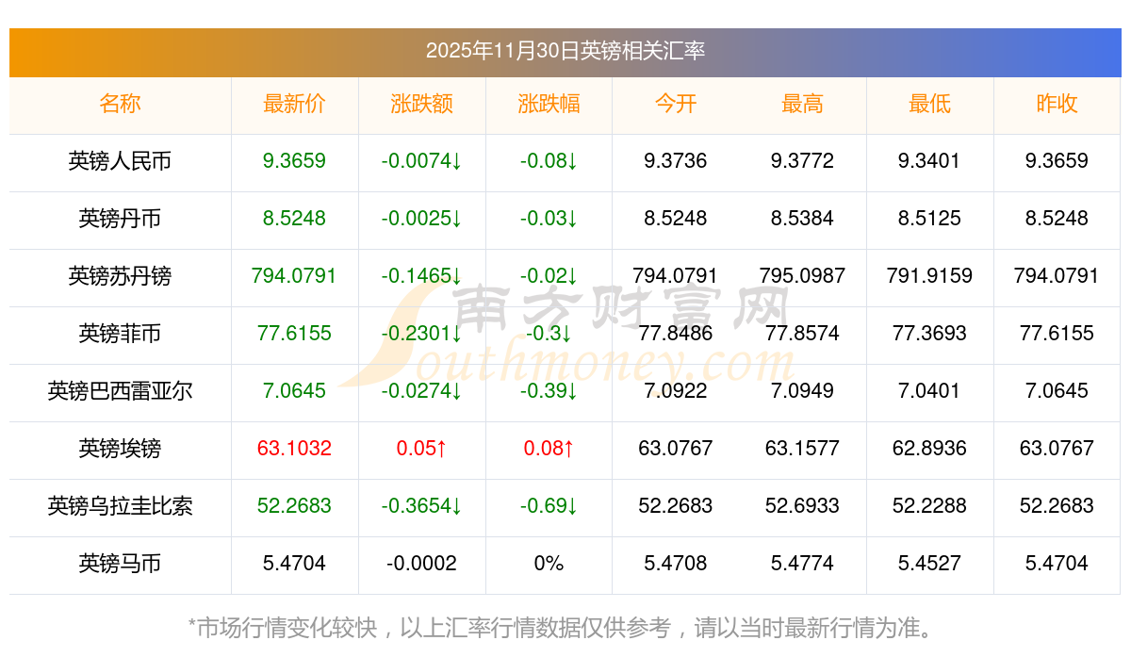The width and height of the screenshot is (1131, 657).
Task: Click latest price 794.0791 for 英镑苏丹镑
Action: pyautogui.click(x=294, y=276)
